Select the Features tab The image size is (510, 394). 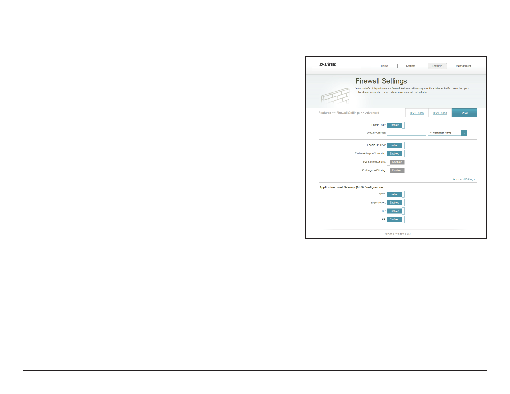click(x=437, y=66)
